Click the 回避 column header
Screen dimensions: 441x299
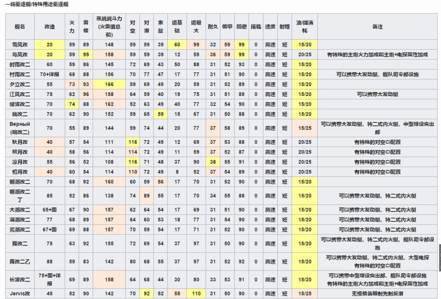click(x=242, y=27)
